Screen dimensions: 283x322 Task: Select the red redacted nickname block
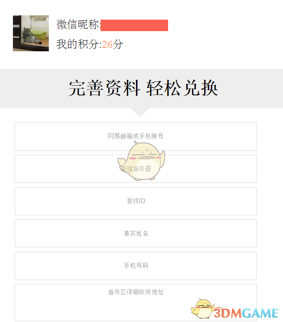tap(134, 25)
